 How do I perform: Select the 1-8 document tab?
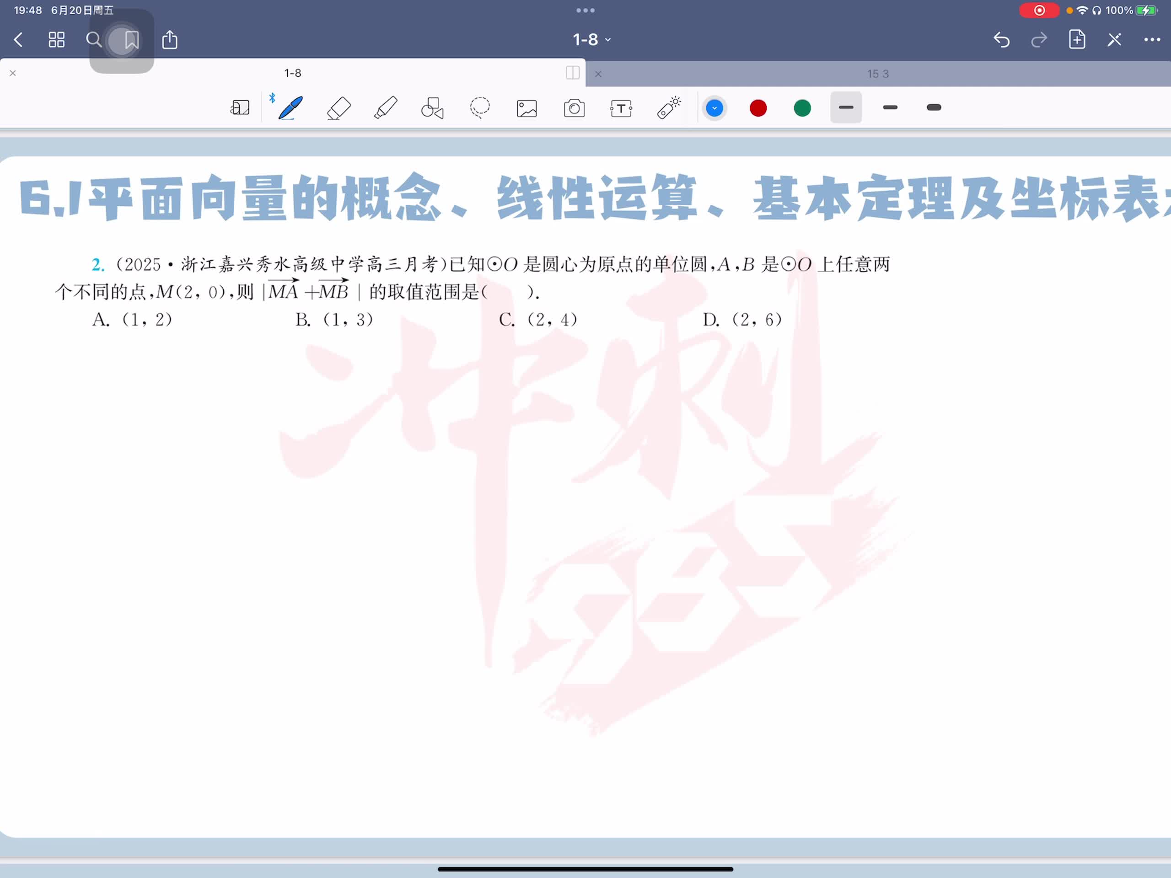coord(292,73)
